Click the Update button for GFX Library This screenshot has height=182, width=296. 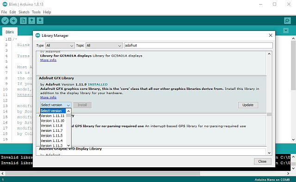click(x=248, y=105)
